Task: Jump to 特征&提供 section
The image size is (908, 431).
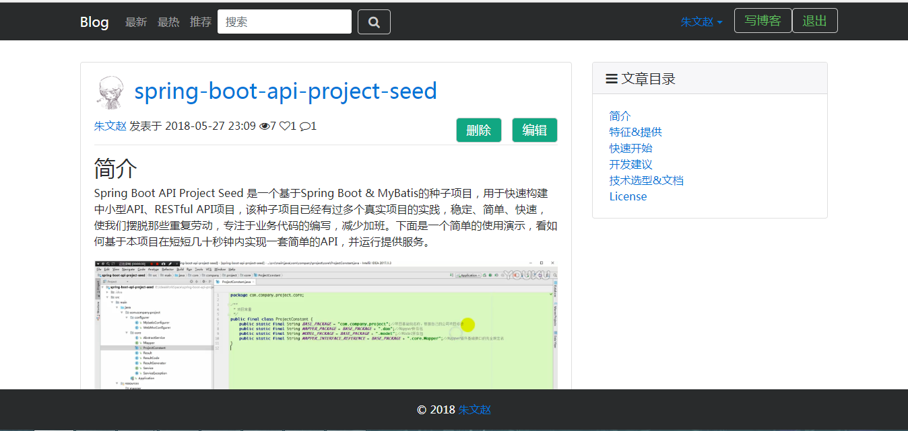Action: click(x=636, y=132)
